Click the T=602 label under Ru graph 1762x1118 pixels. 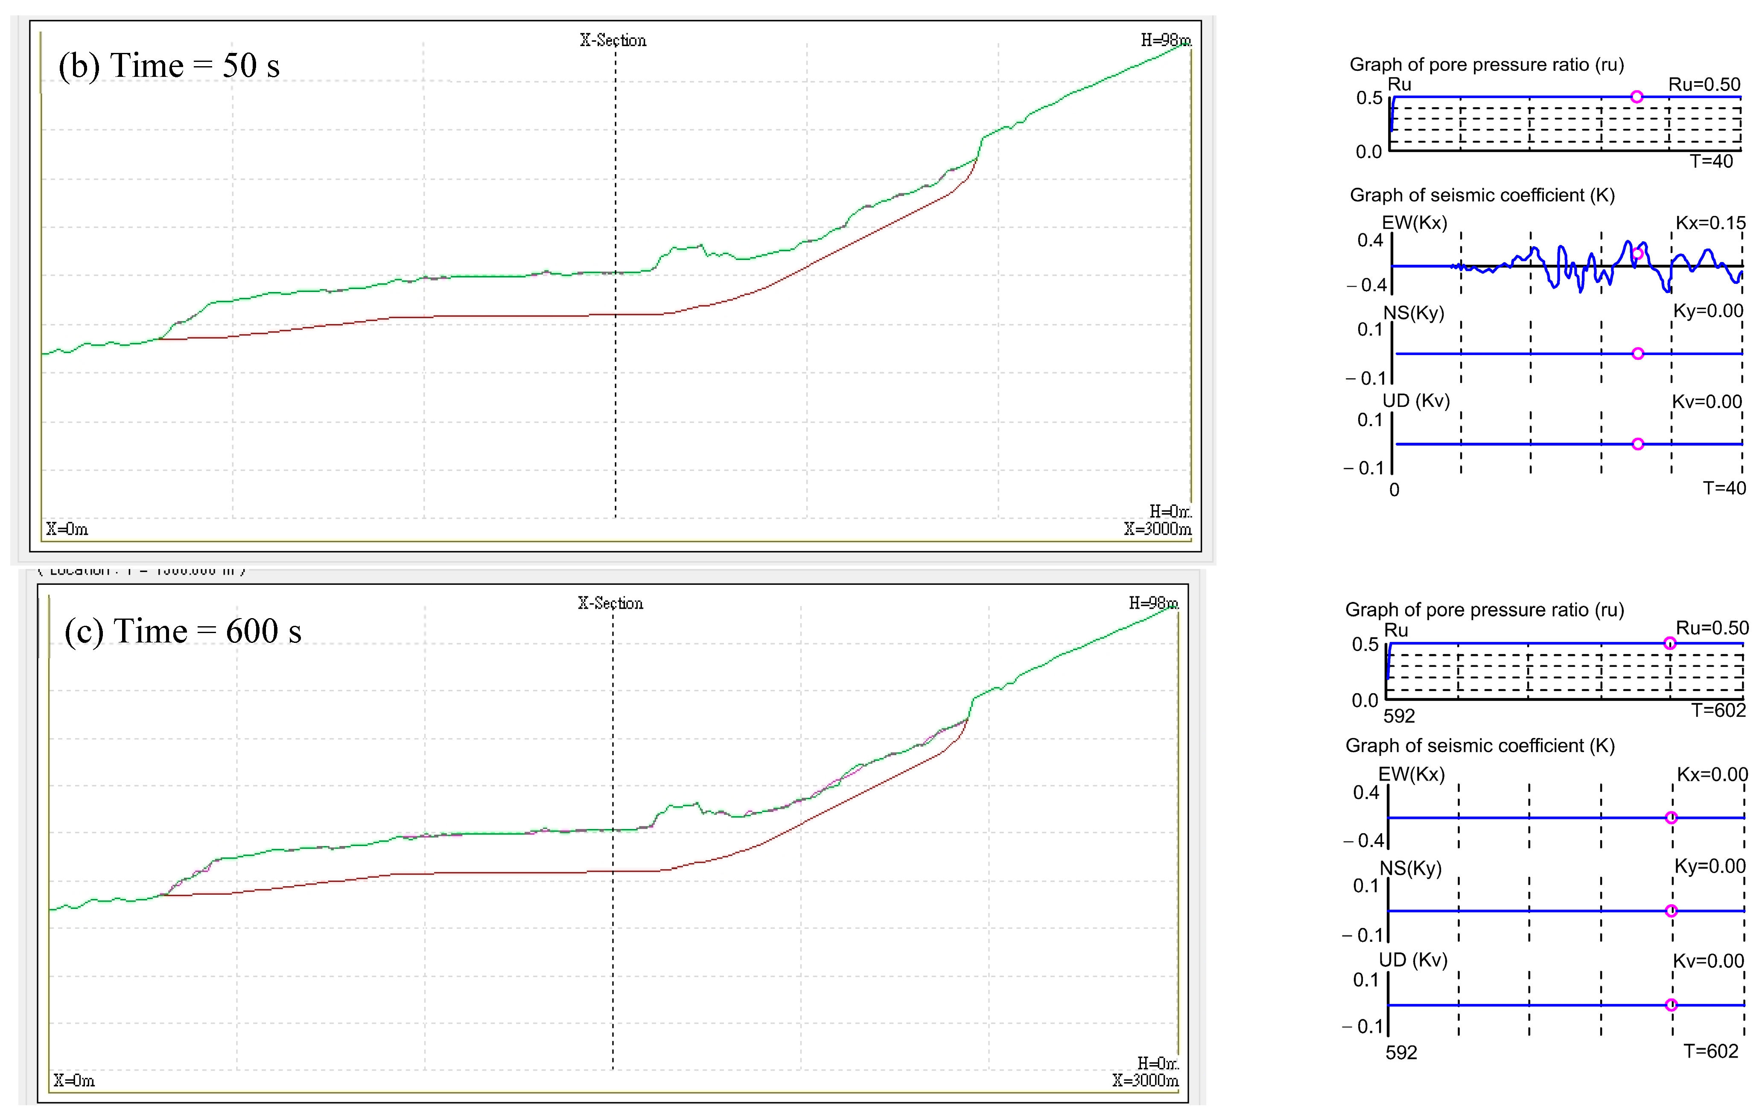coord(1718,710)
